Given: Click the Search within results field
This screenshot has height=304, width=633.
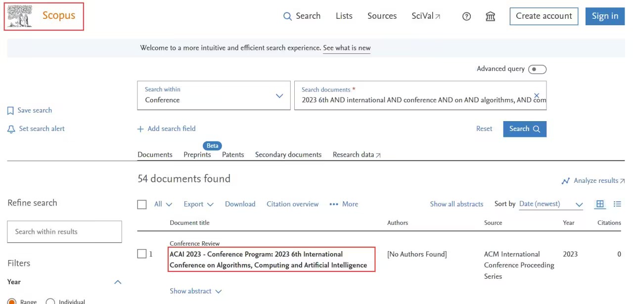Looking at the screenshot, I should 64,232.
